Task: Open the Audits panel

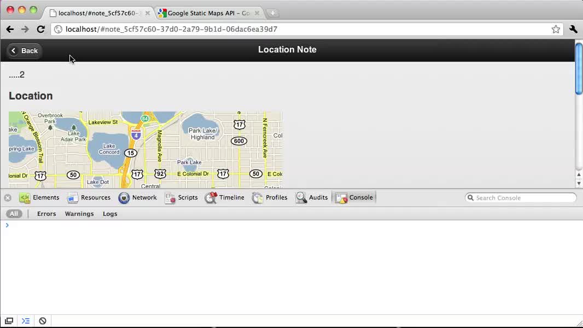Action: pos(318,197)
